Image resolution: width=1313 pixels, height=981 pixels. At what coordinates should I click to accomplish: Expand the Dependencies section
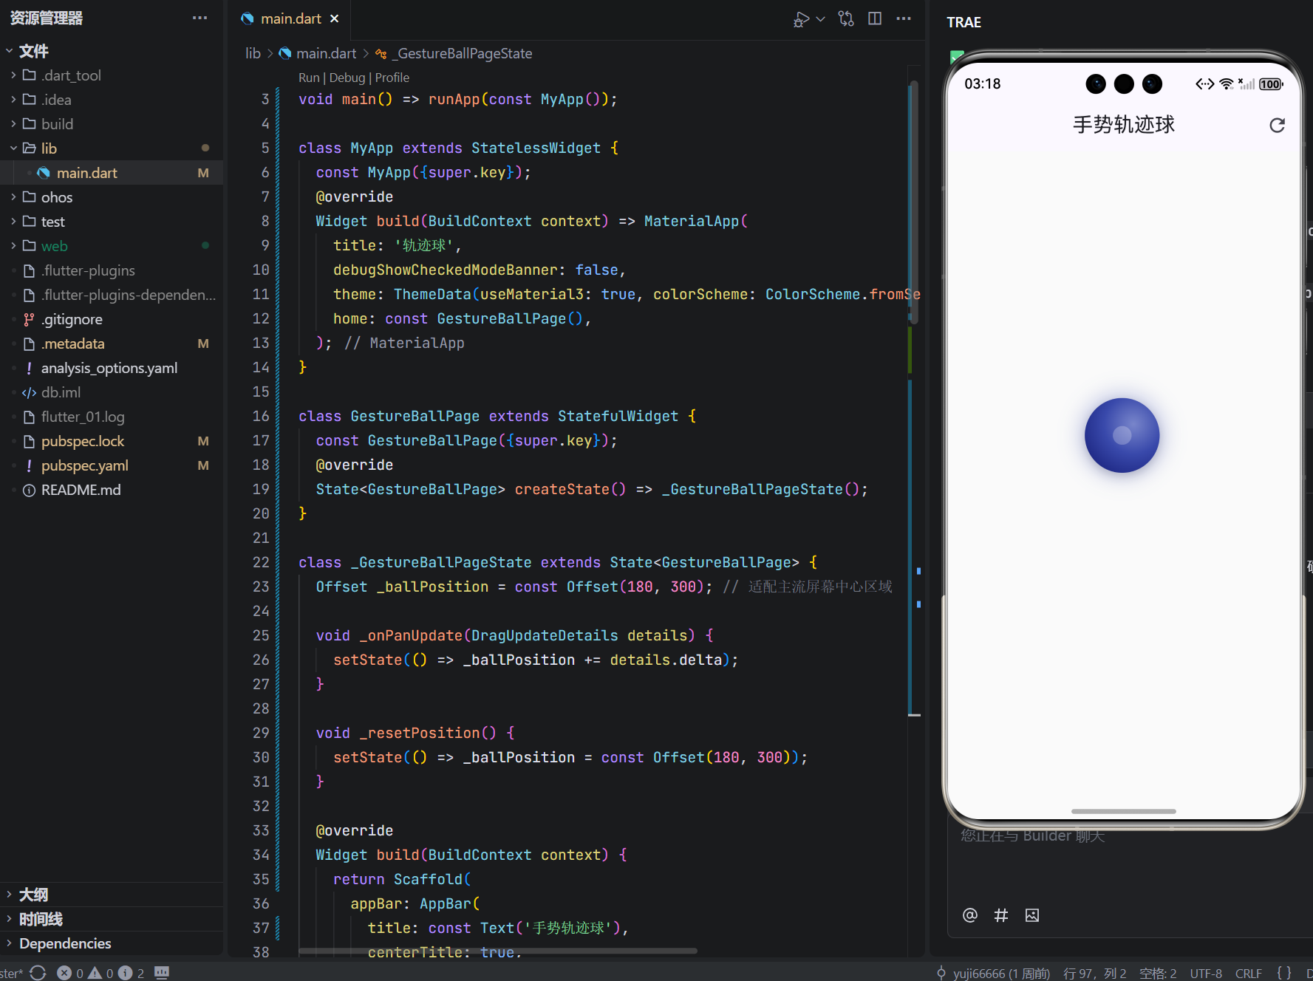[x=111, y=943]
